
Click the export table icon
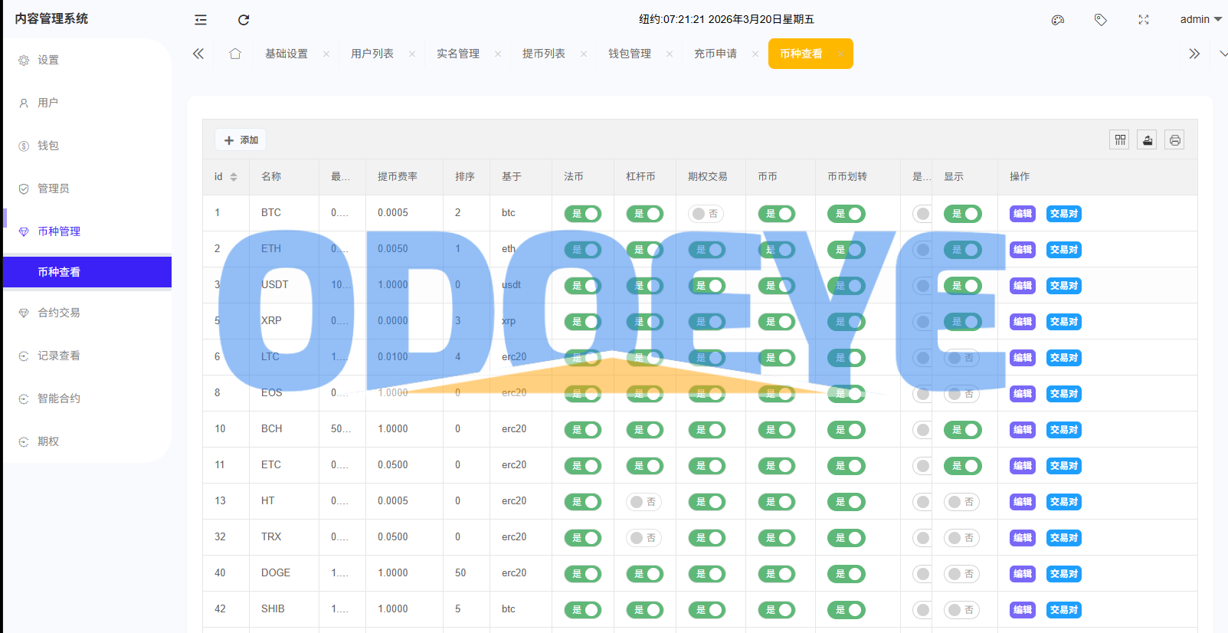point(1148,139)
